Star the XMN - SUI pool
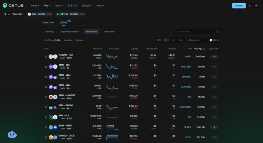This screenshot has width=263, height=143. pyautogui.click(x=46, y=67)
